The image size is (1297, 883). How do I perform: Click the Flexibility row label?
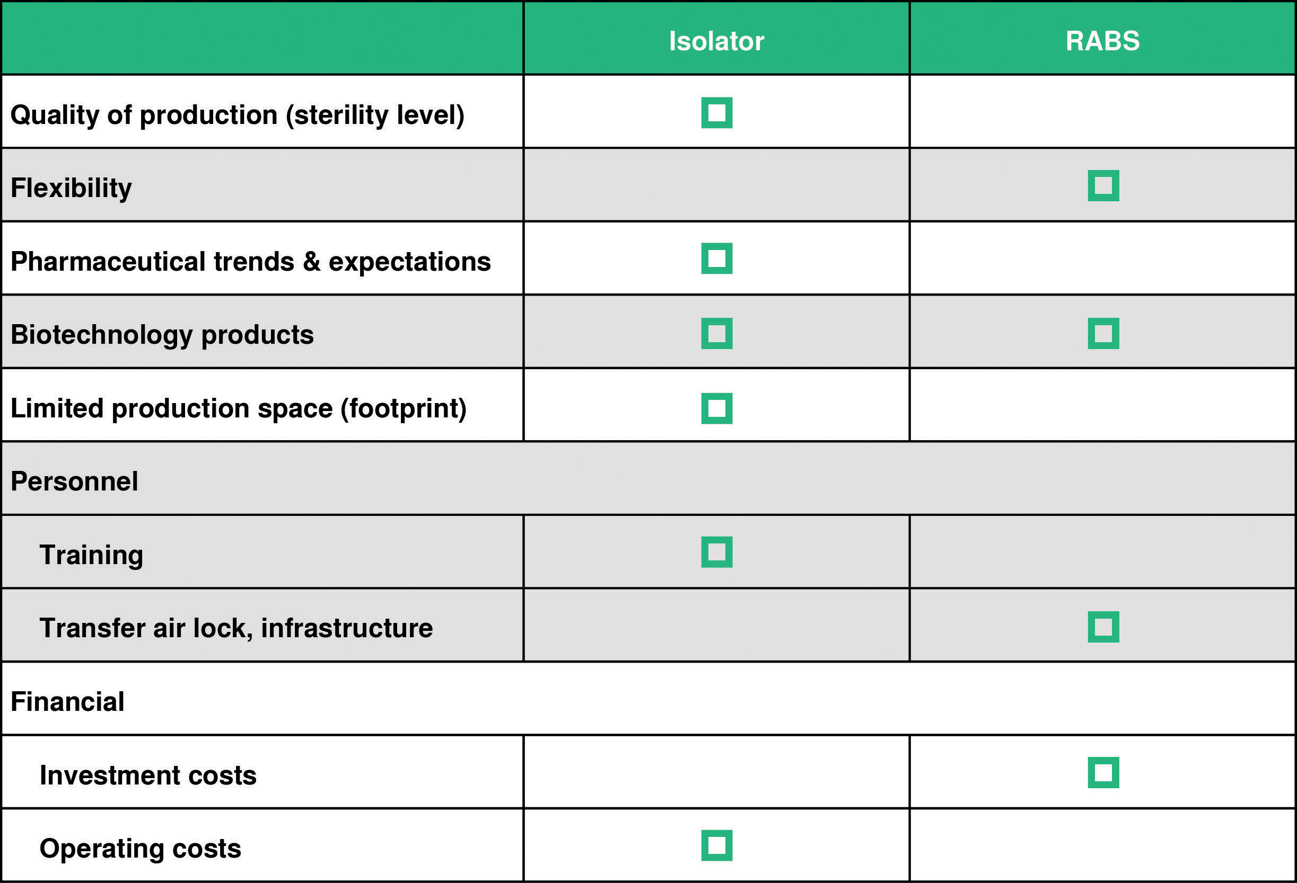tap(72, 188)
